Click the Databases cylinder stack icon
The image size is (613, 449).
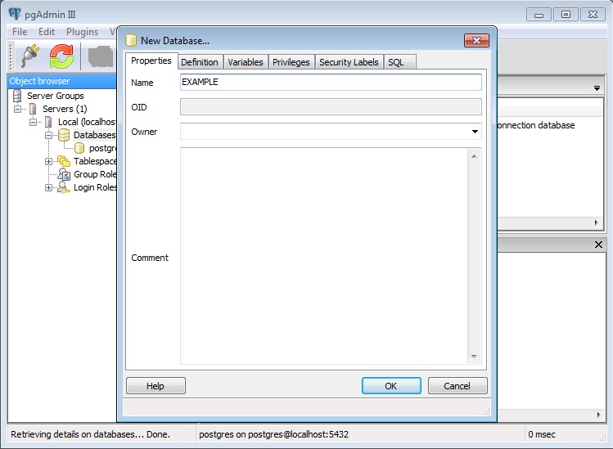click(x=64, y=135)
